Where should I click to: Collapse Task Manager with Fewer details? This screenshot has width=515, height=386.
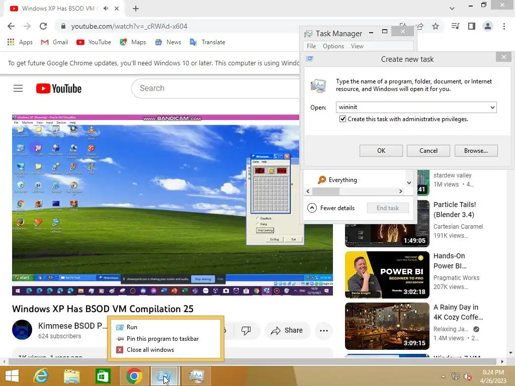coord(331,208)
